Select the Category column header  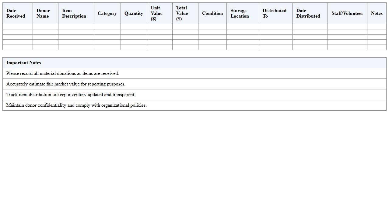pyautogui.click(x=107, y=13)
